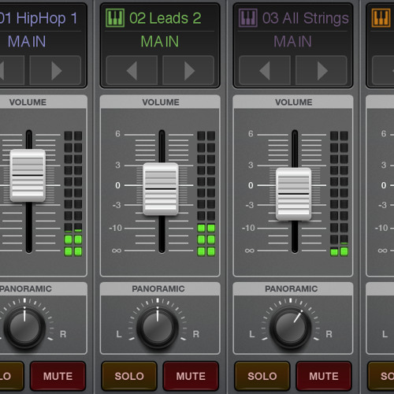Mute the 02 Leads 2 channel
Screen dimensions: 394x394
point(191,376)
